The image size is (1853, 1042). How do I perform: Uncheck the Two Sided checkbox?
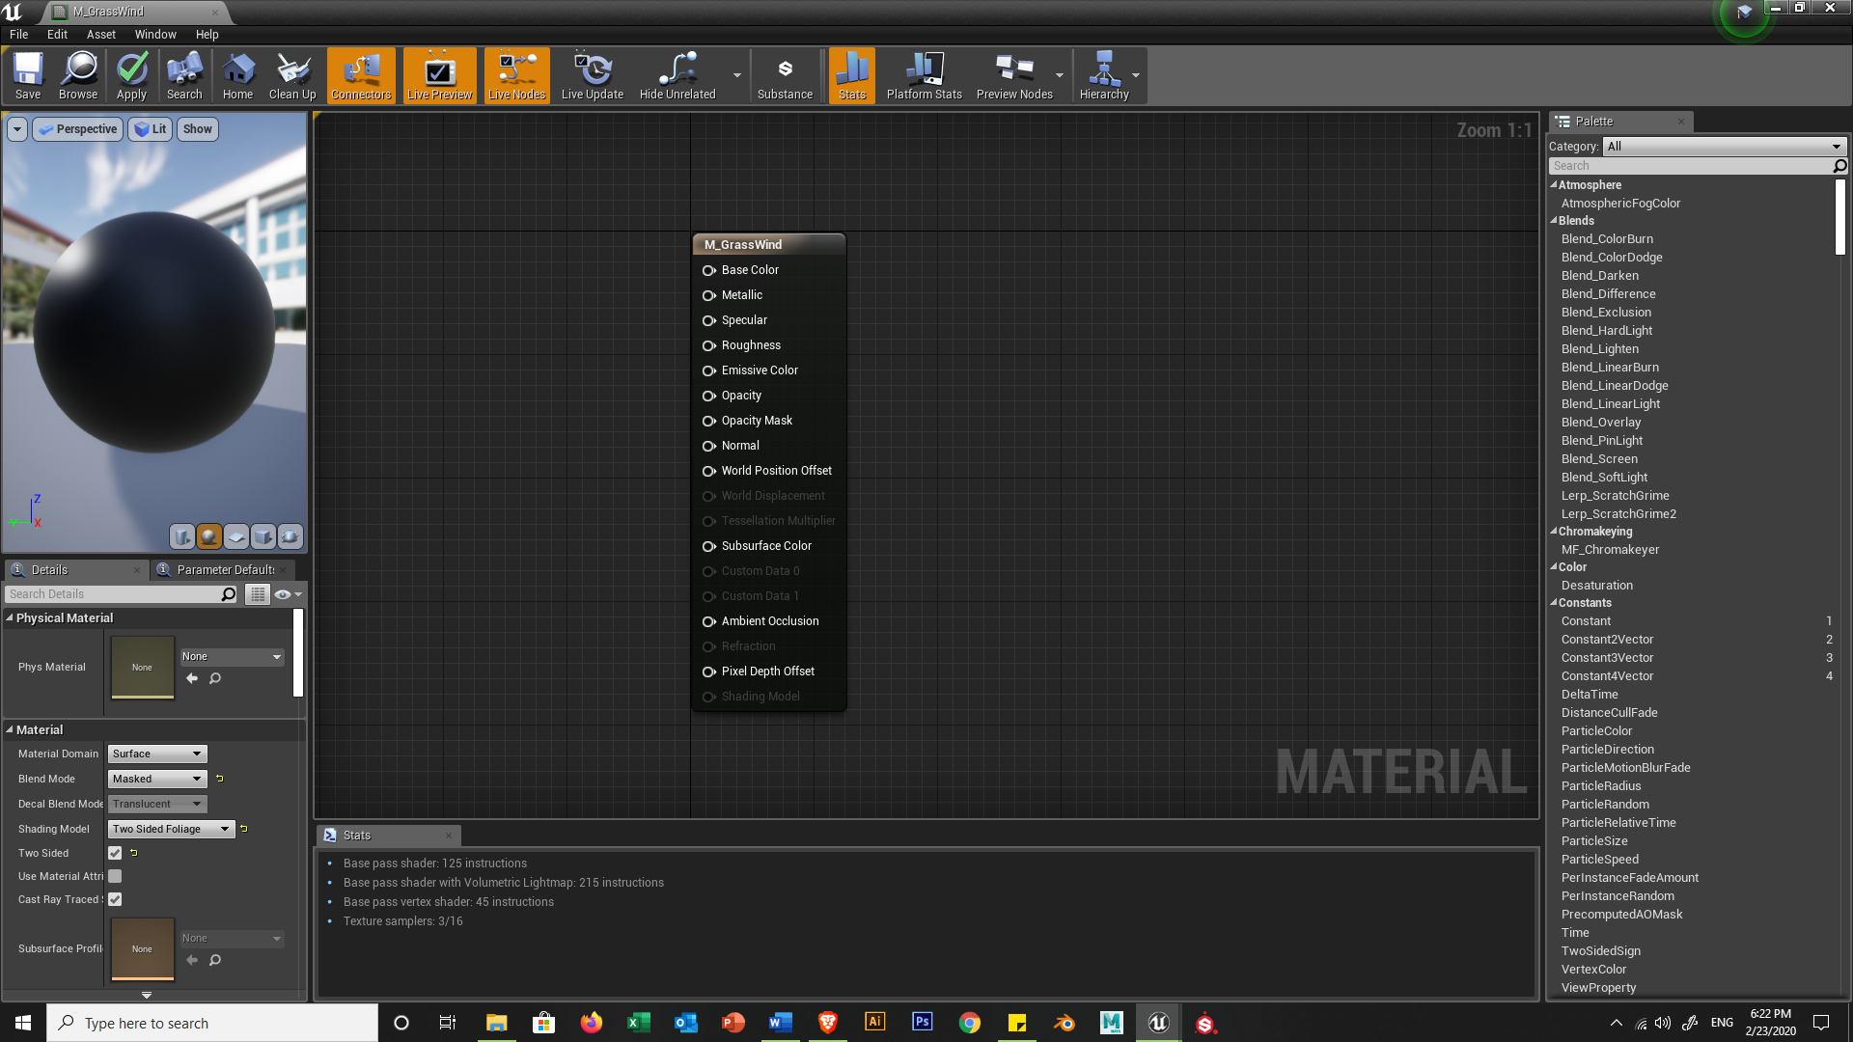click(115, 853)
